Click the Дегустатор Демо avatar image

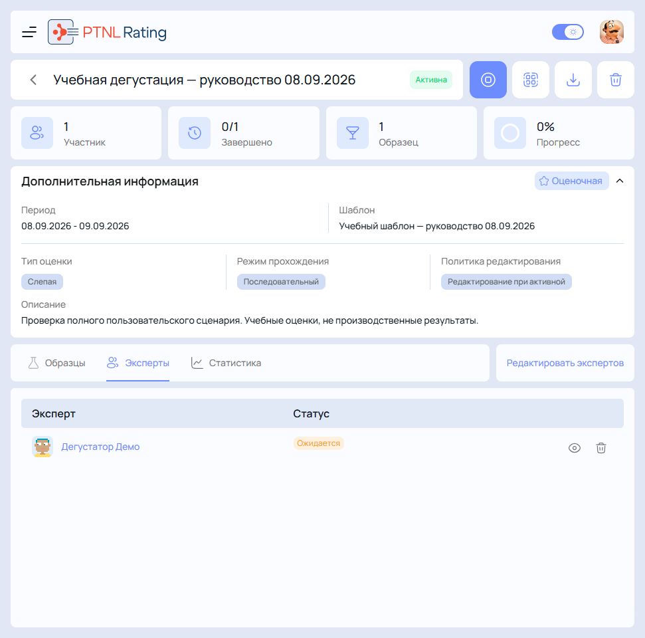[43, 447]
